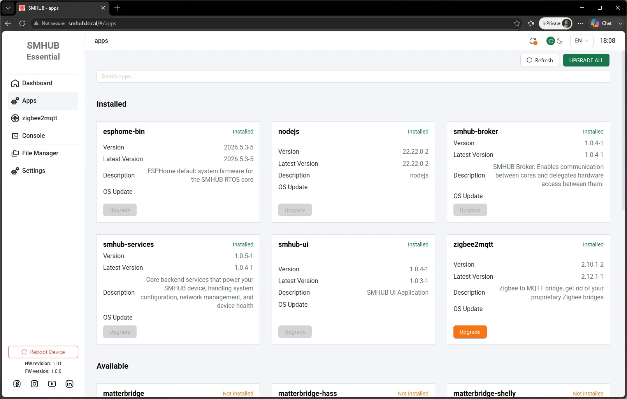Open the LinkedIn social link icon
The width and height of the screenshot is (627, 399).
pos(70,384)
